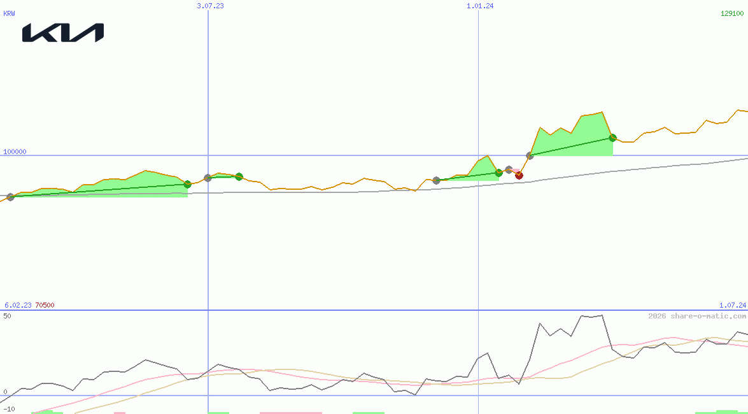Click the 70500 low price label
748x414 pixels.
tap(45, 305)
